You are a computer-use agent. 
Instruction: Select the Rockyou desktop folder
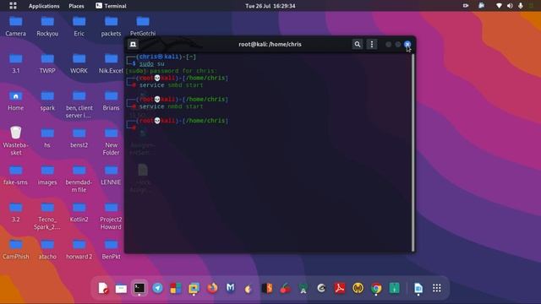[47, 26]
